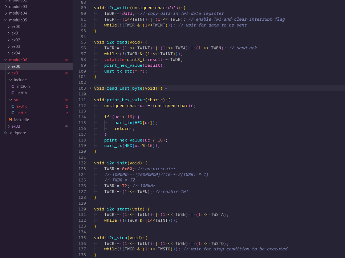
Task: Click the i2c_stop function name
Action: pyautogui.click(x=117, y=238)
